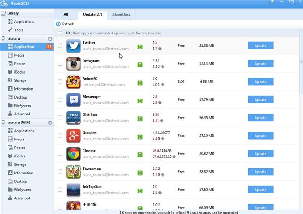
Task: Click the Chrome size 20.82 MB
Action: click(207, 154)
